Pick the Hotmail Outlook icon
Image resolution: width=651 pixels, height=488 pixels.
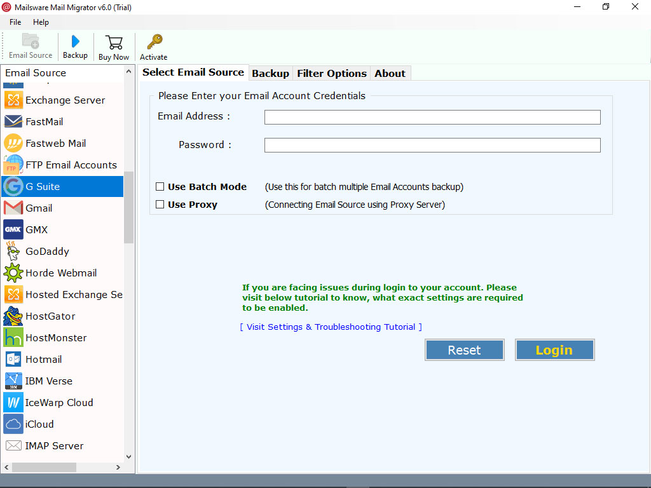[x=13, y=359]
